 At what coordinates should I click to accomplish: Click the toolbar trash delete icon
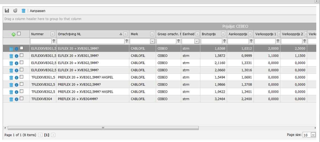coord(24,11)
